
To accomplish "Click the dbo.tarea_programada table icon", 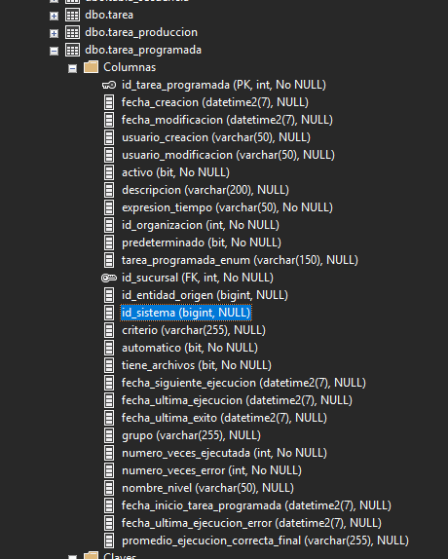I will (x=72, y=50).
